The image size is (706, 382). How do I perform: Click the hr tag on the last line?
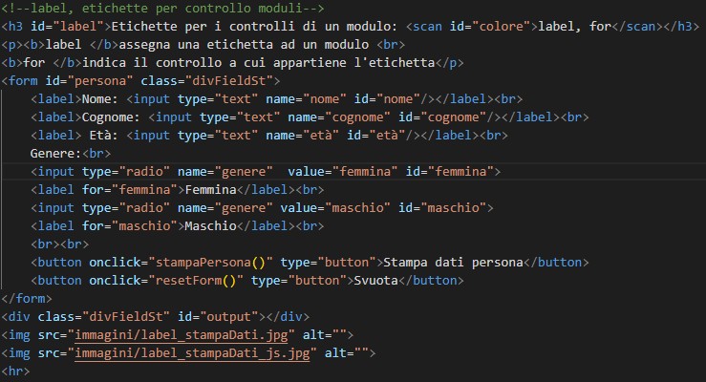click(16, 370)
